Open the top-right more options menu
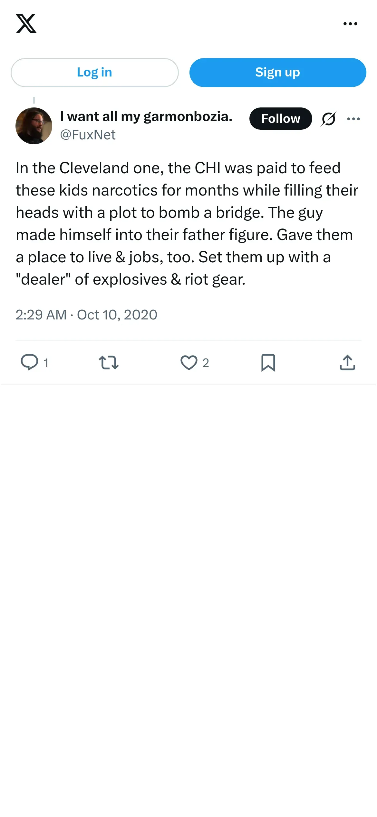377x817 pixels. click(350, 24)
